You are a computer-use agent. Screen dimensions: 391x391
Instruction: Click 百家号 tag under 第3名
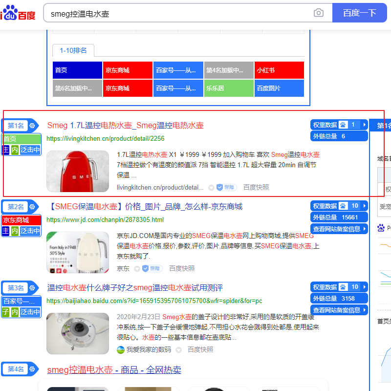click(22, 301)
